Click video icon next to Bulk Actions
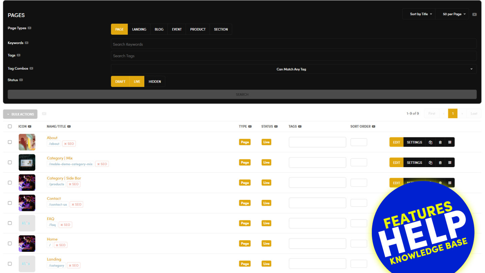The width and height of the screenshot is (485, 273). (x=44, y=114)
